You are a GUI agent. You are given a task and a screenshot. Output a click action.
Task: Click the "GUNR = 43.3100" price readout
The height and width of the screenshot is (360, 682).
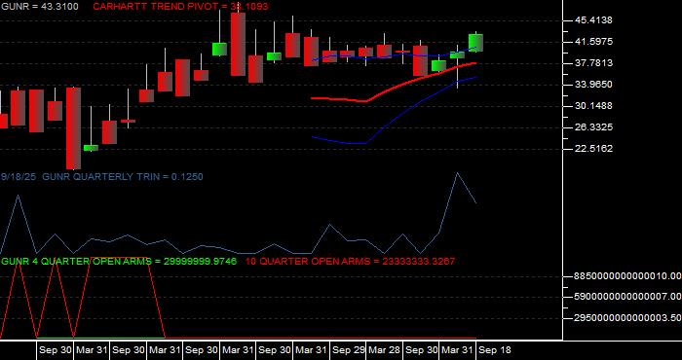[x=40, y=7]
